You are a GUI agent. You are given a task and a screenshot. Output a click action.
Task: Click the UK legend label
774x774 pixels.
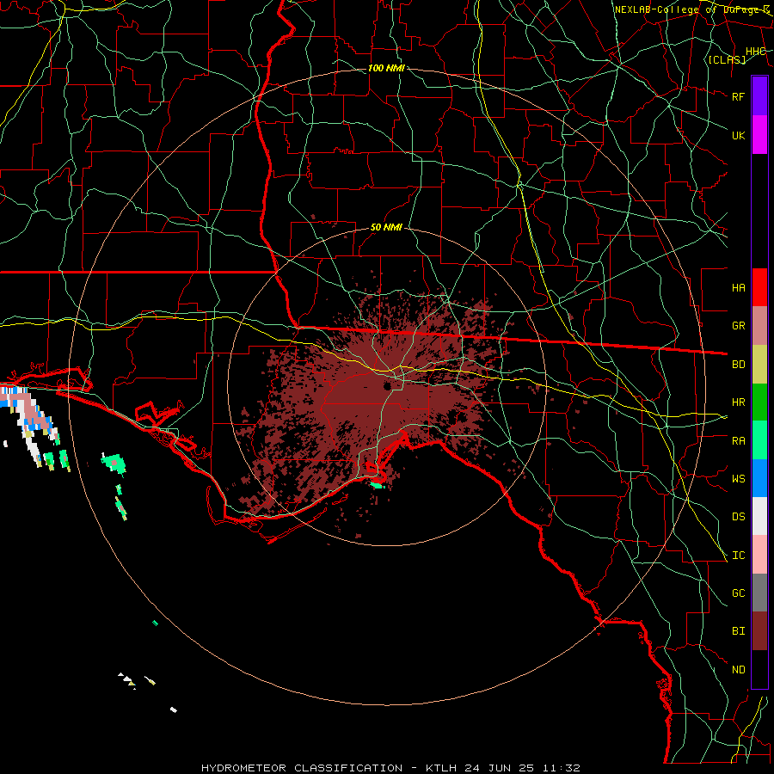pos(738,135)
